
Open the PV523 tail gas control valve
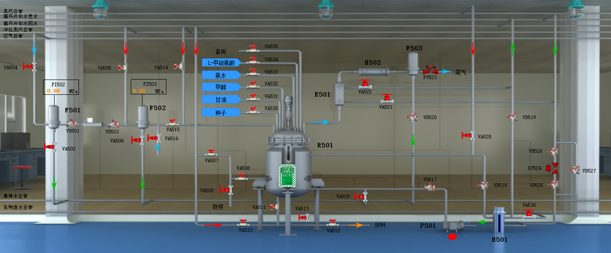430,71
